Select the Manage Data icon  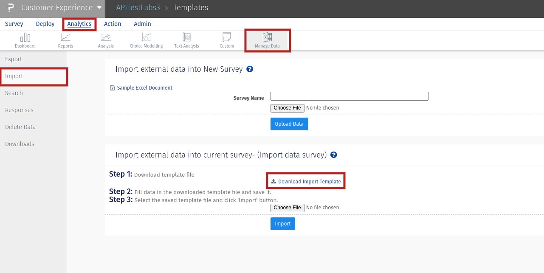click(x=267, y=38)
